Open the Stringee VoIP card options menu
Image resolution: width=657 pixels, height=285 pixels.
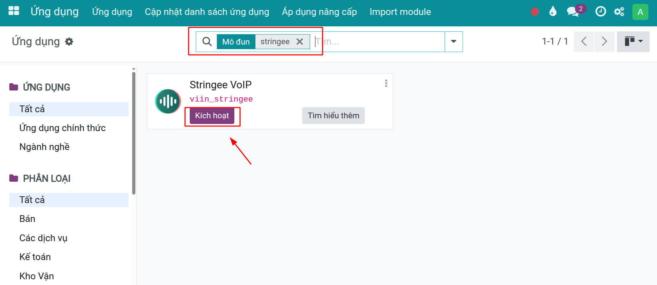(386, 83)
